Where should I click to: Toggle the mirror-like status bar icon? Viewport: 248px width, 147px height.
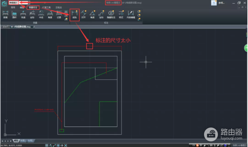coord(62,145)
